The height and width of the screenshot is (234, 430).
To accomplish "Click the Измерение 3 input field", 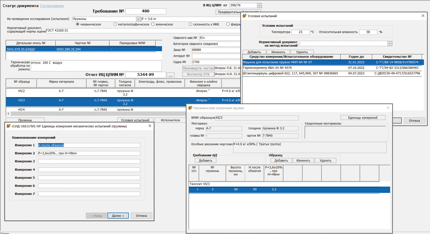I will [89, 161].
